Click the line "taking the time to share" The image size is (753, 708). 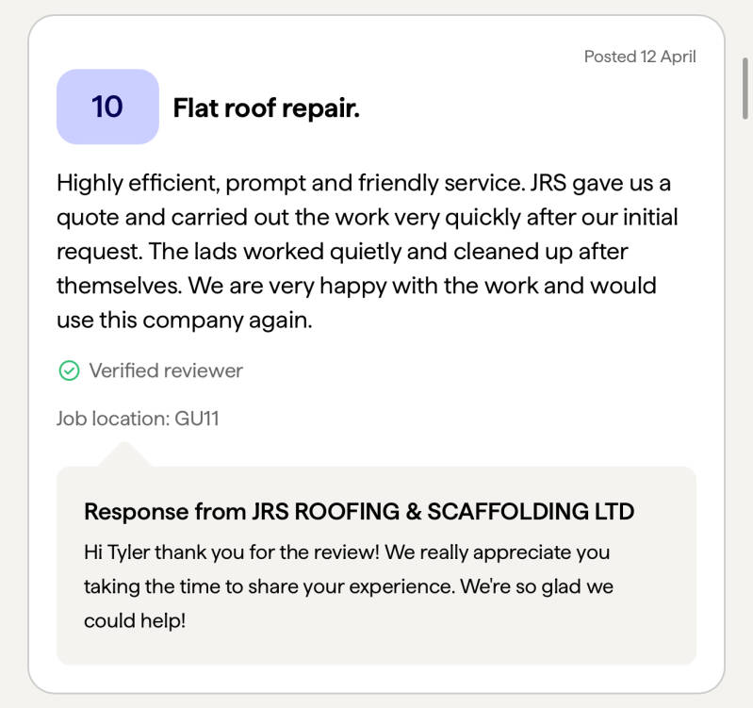[x=349, y=586]
